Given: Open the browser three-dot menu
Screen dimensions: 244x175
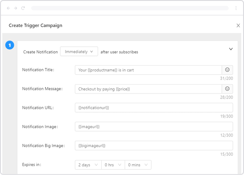Looking at the screenshot, I should (x=236, y=8).
